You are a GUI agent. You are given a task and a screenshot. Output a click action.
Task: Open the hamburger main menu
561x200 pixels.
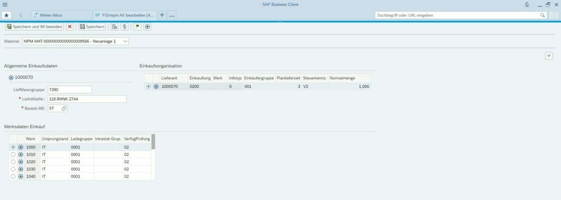tap(5, 4)
